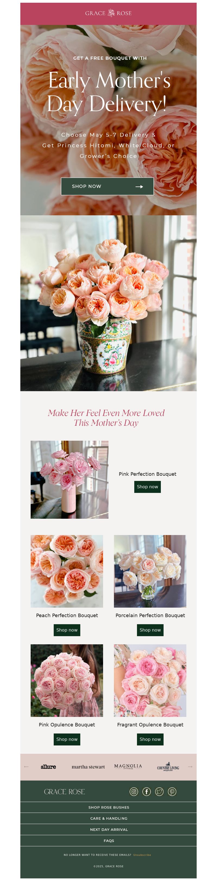Viewport: 217px width, 889px height.
Task: Click the Magnolia Journal logo
Action: (x=128, y=766)
